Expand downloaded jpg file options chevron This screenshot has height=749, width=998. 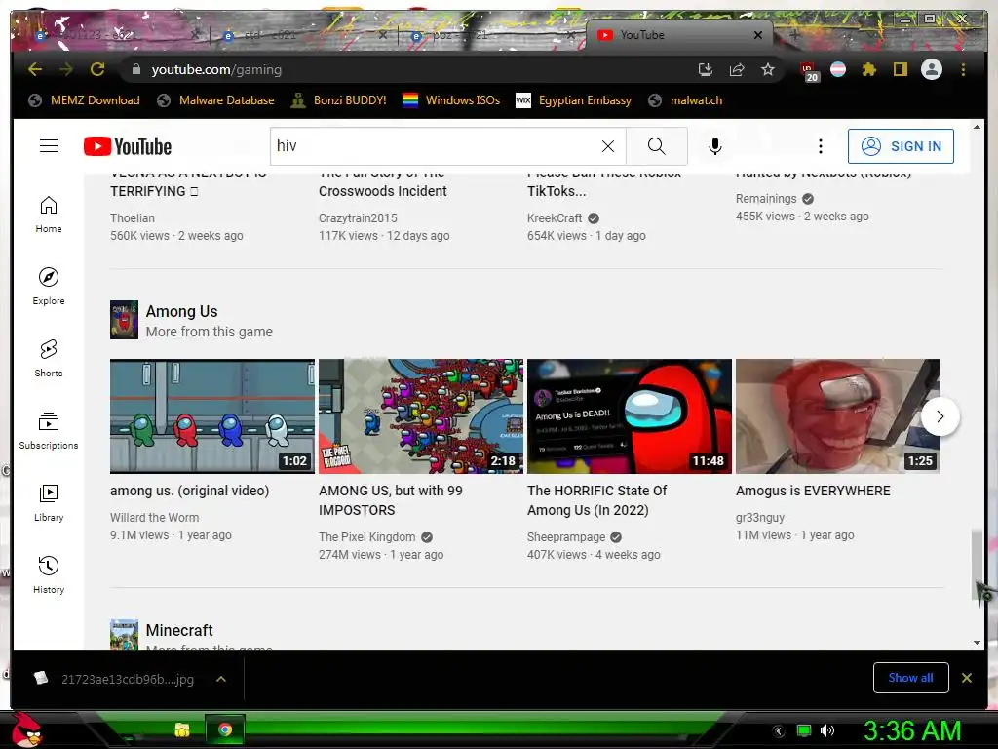(x=221, y=679)
